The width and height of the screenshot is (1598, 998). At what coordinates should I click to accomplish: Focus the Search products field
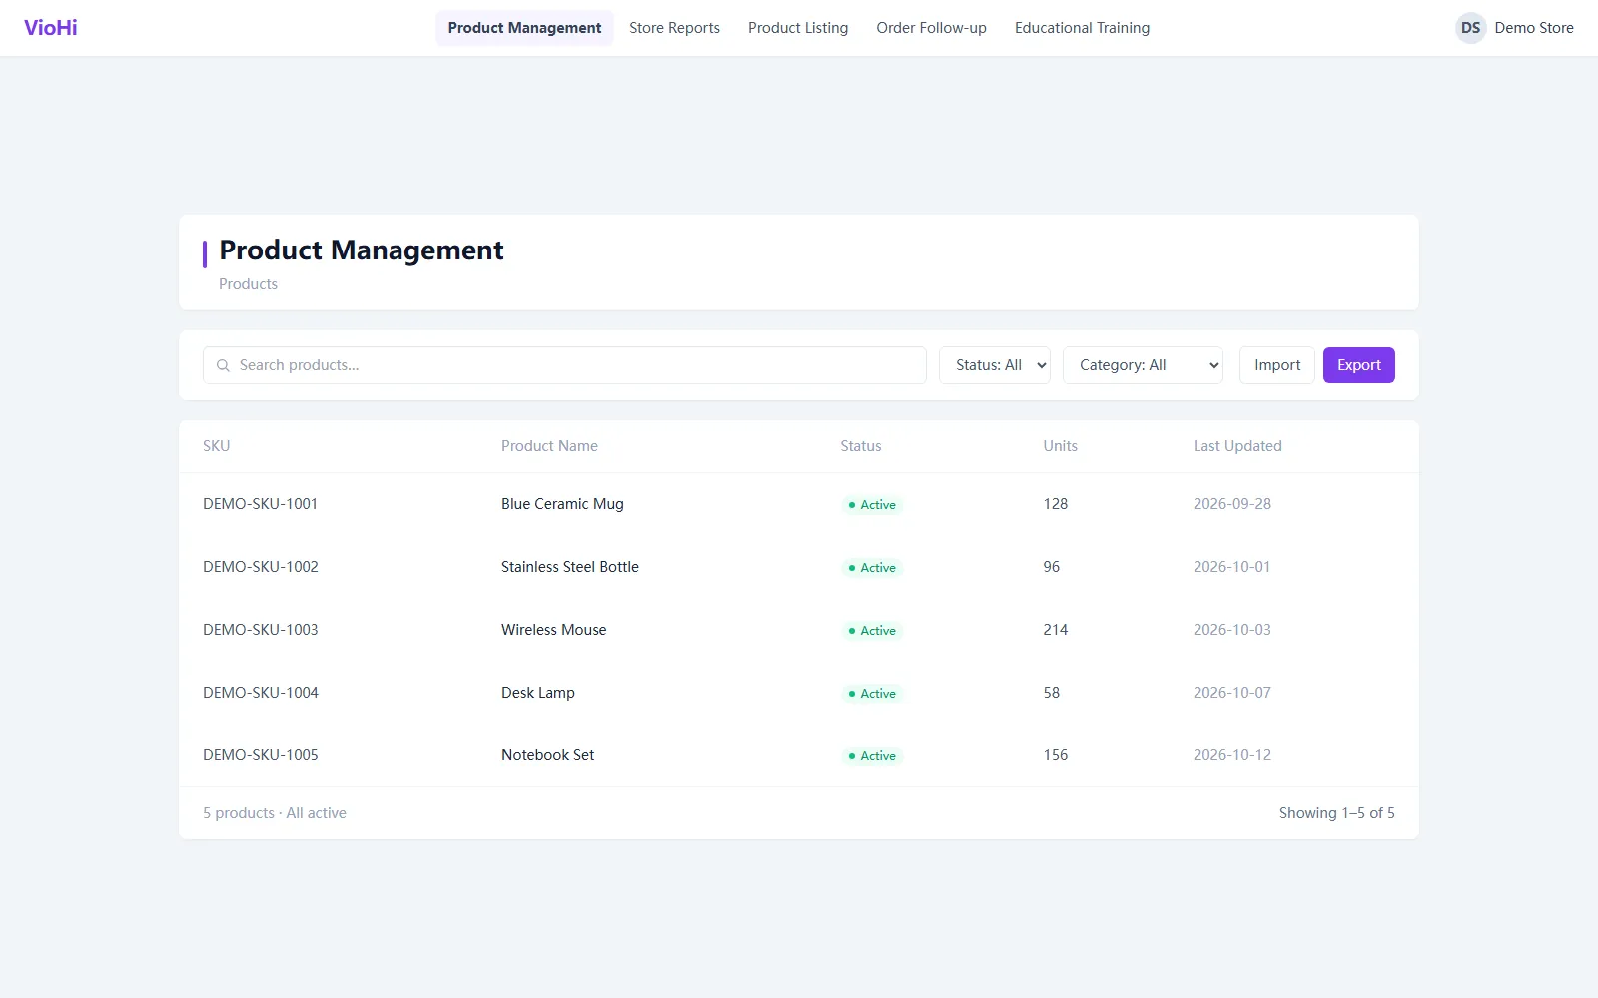click(x=564, y=365)
